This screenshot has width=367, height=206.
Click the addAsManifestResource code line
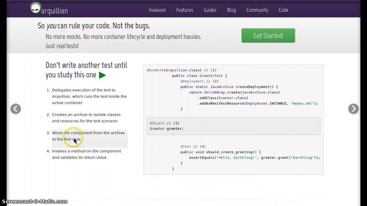click(x=257, y=104)
